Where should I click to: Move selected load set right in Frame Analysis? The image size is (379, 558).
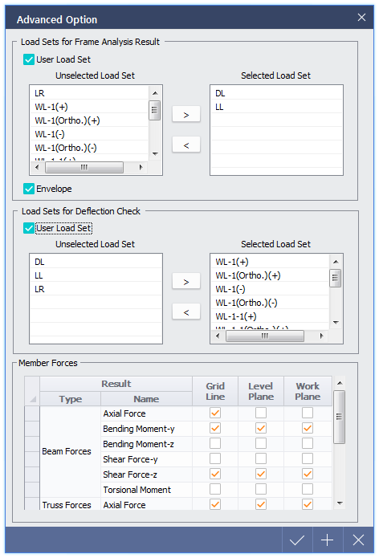tap(186, 115)
